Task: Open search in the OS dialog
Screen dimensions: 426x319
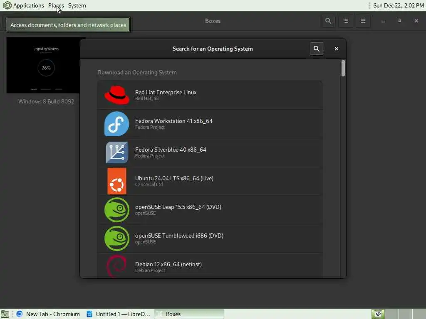Action: [317, 49]
